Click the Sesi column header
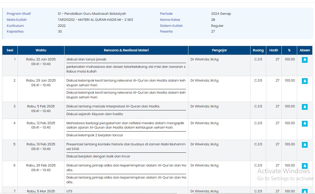315x194 pixels. click(10, 50)
